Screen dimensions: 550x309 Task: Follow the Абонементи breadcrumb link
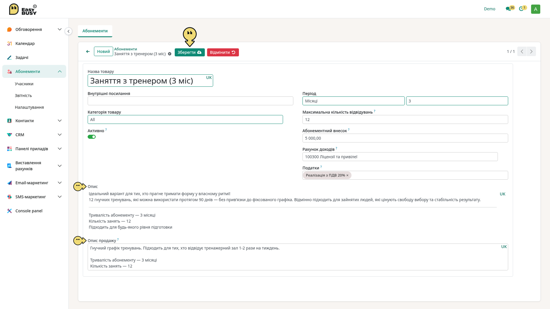click(125, 49)
